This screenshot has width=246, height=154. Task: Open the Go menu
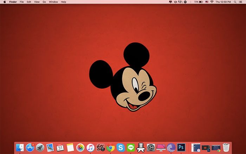(x=44, y=2)
